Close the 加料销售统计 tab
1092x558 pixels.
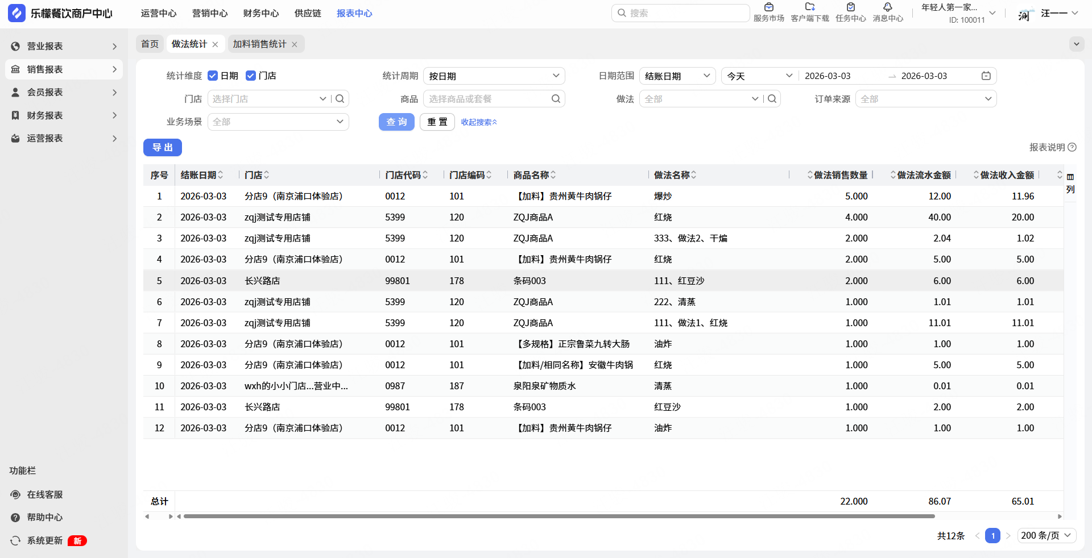pos(295,44)
